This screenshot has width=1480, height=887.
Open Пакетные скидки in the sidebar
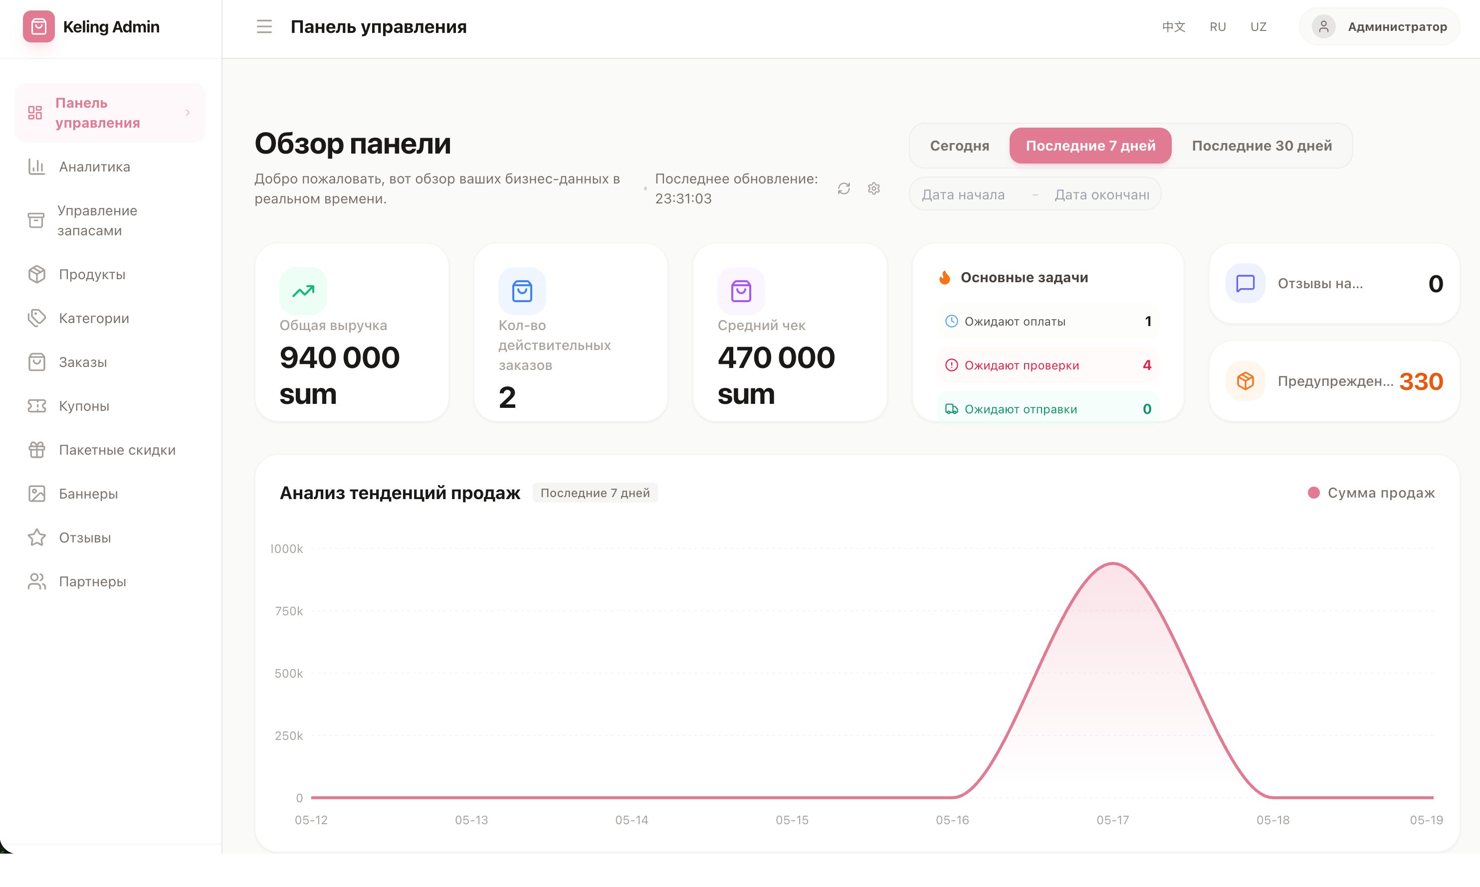(111, 449)
